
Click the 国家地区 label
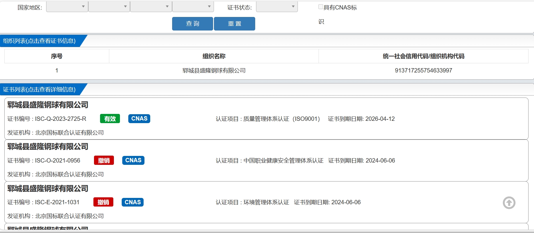click(30, 7)
